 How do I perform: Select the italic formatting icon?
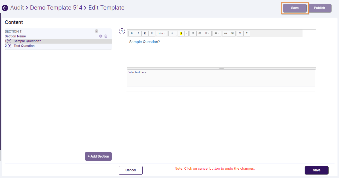tap(138, 33)
